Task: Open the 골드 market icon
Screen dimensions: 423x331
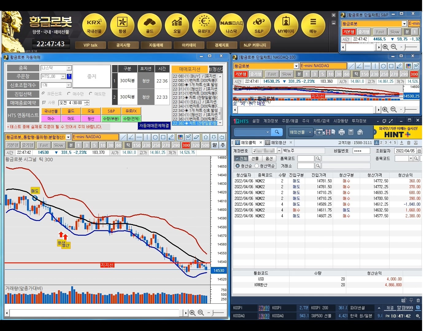Action: pyautogui.click(x=149, y=25)
